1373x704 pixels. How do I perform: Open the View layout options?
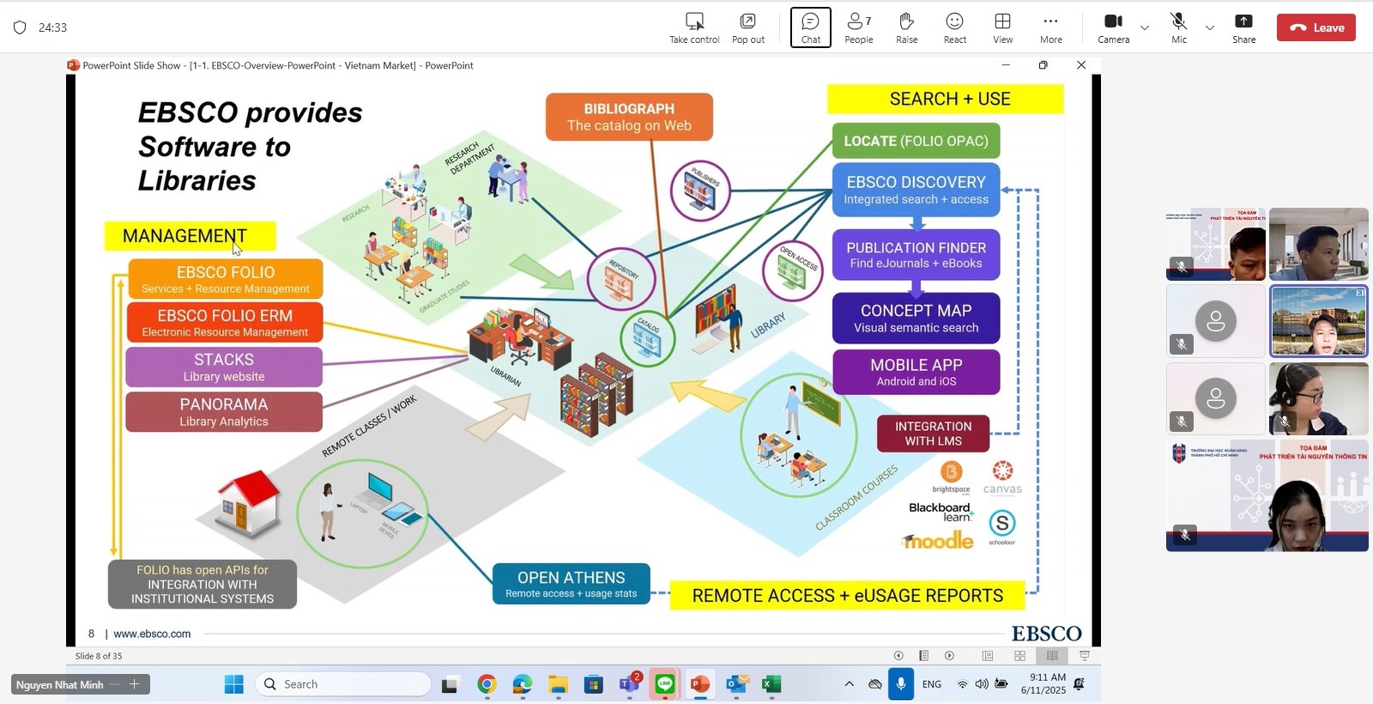(x=1002, y=27)
